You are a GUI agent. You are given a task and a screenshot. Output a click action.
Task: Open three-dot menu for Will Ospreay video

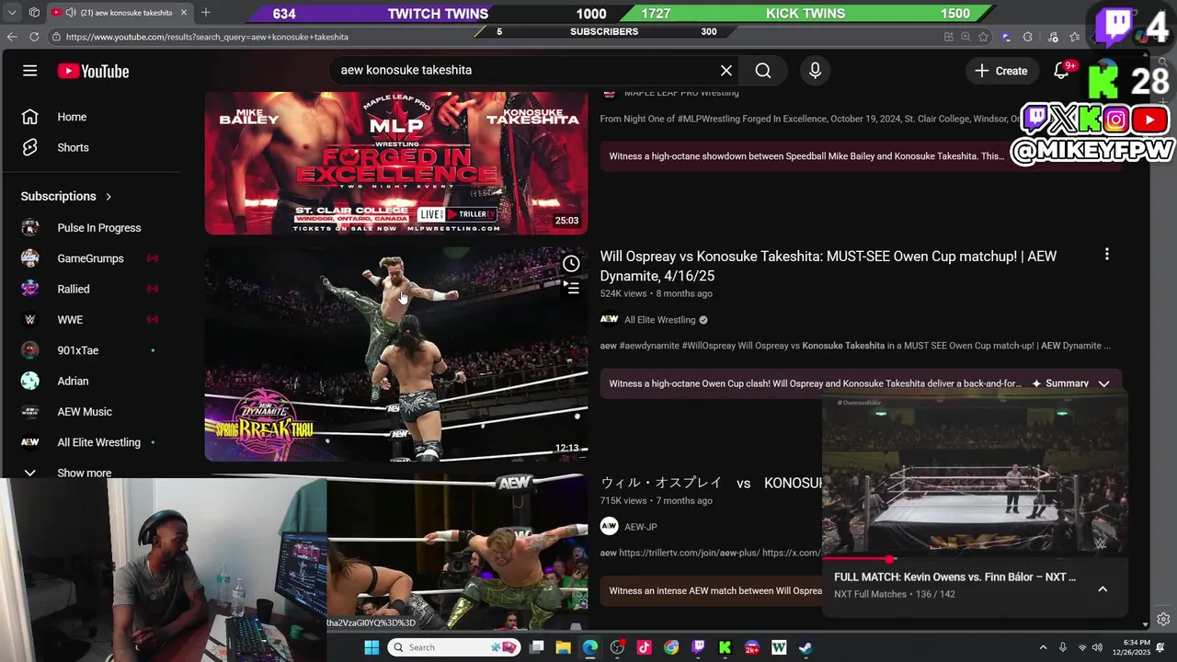[1106, 254]
